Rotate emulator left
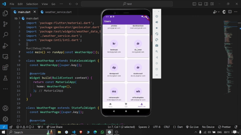Image resolution: width=241 pixels, height=135 pixels. (x=157, y=34)
